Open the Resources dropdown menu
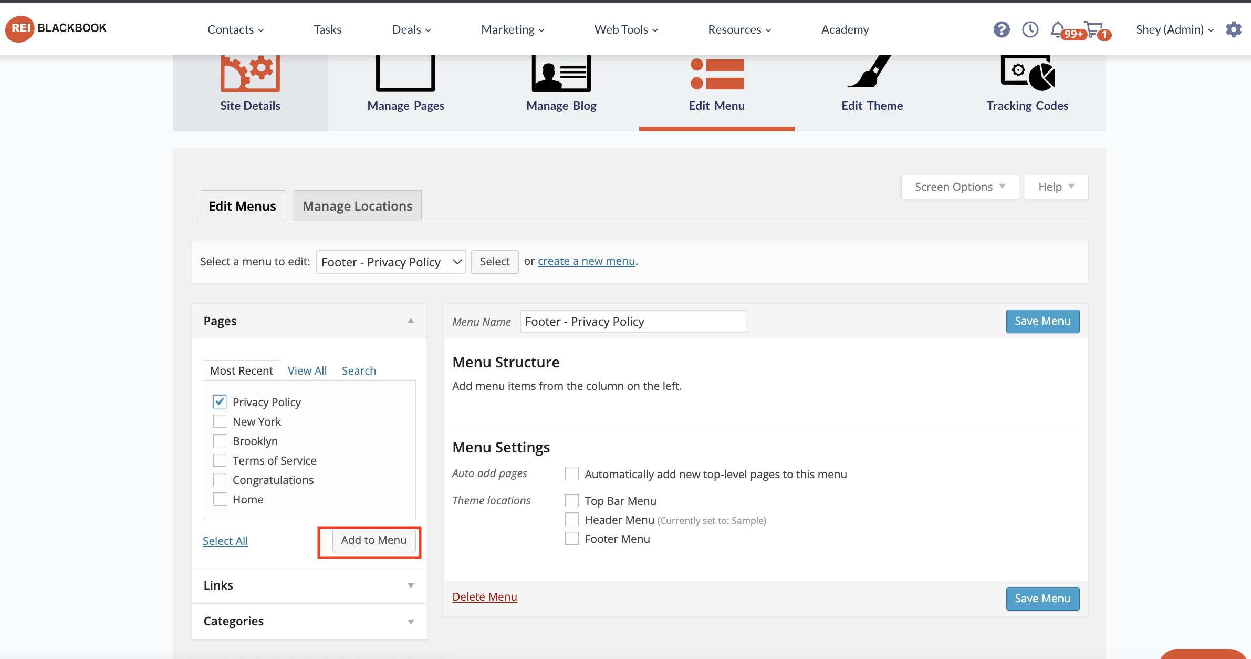Viewport: 1251px width, 659px height. click(739, 29)
